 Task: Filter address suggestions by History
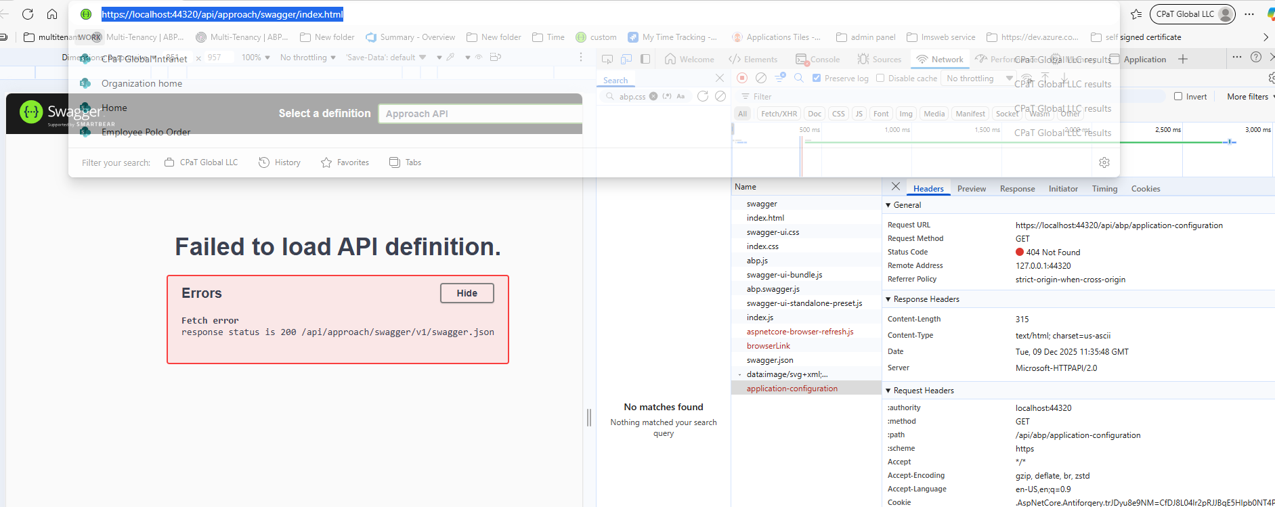(280, 162)
